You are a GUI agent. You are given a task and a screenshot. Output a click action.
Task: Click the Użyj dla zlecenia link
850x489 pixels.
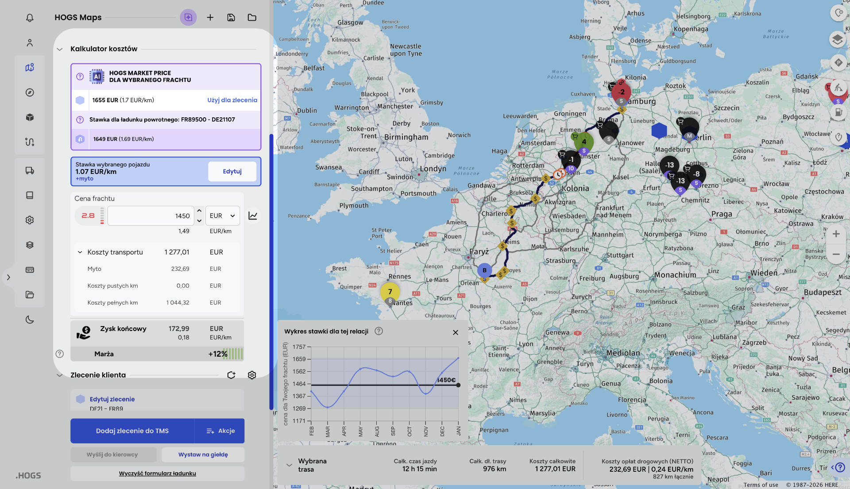tap(232, 100)
